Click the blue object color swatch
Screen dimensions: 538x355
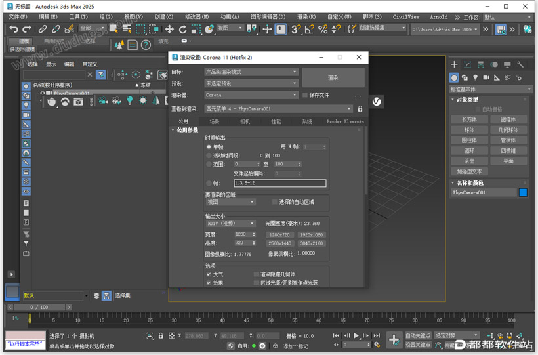(x=524, y=193)
